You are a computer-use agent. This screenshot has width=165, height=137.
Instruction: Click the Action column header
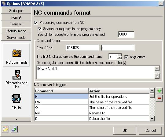[x=119, y=91]
